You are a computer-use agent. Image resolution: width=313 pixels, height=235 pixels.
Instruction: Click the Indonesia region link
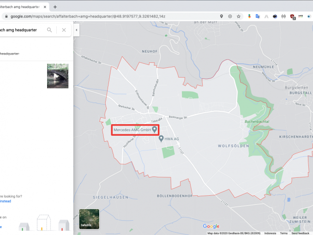click(270, 233)
